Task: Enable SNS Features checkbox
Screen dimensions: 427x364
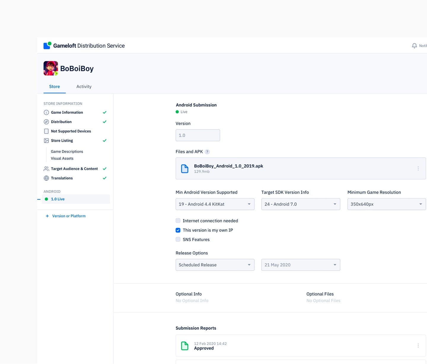Action: (x=178, y=239)
